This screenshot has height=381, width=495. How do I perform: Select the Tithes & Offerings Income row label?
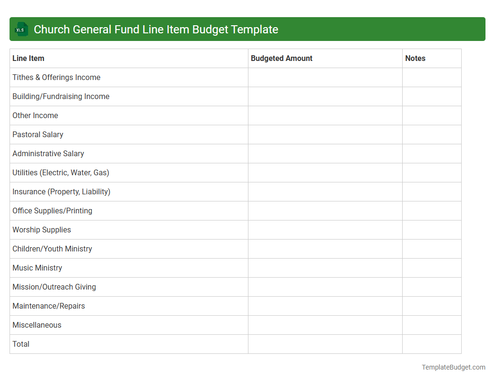pos(56,77)
